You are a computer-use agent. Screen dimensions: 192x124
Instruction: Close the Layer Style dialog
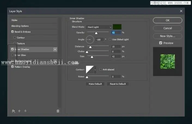tap(181, 11)
